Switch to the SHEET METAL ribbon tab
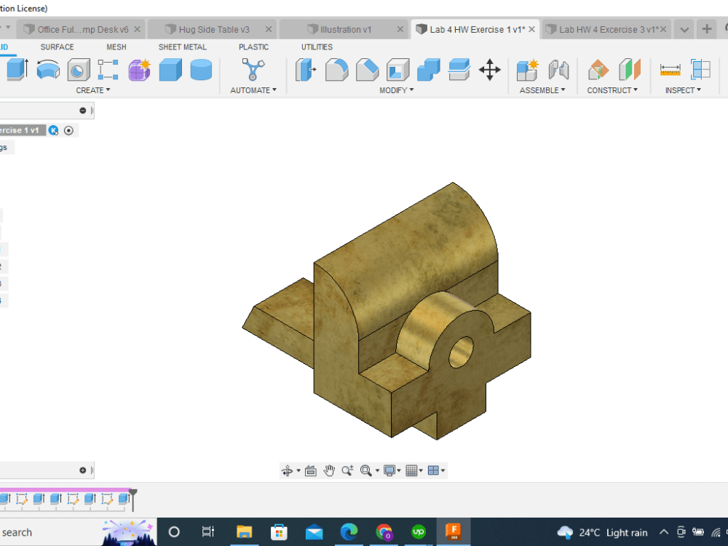This screenshot has width=728, height=546. (x=183, y=47)
